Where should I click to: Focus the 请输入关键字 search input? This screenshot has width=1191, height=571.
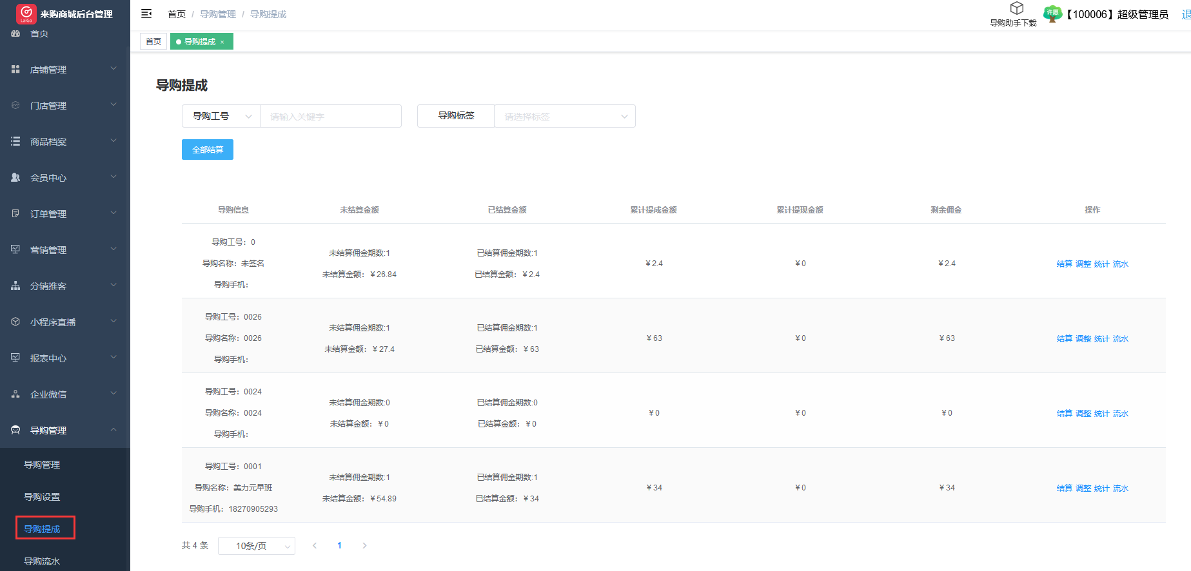[x=330, y=116]
